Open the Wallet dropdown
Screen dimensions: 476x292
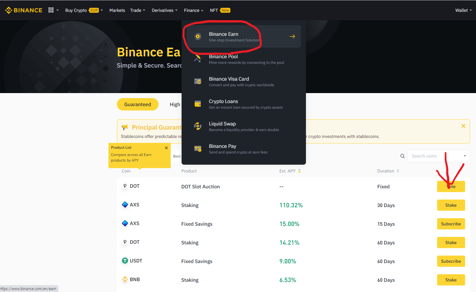coord(464,10)
